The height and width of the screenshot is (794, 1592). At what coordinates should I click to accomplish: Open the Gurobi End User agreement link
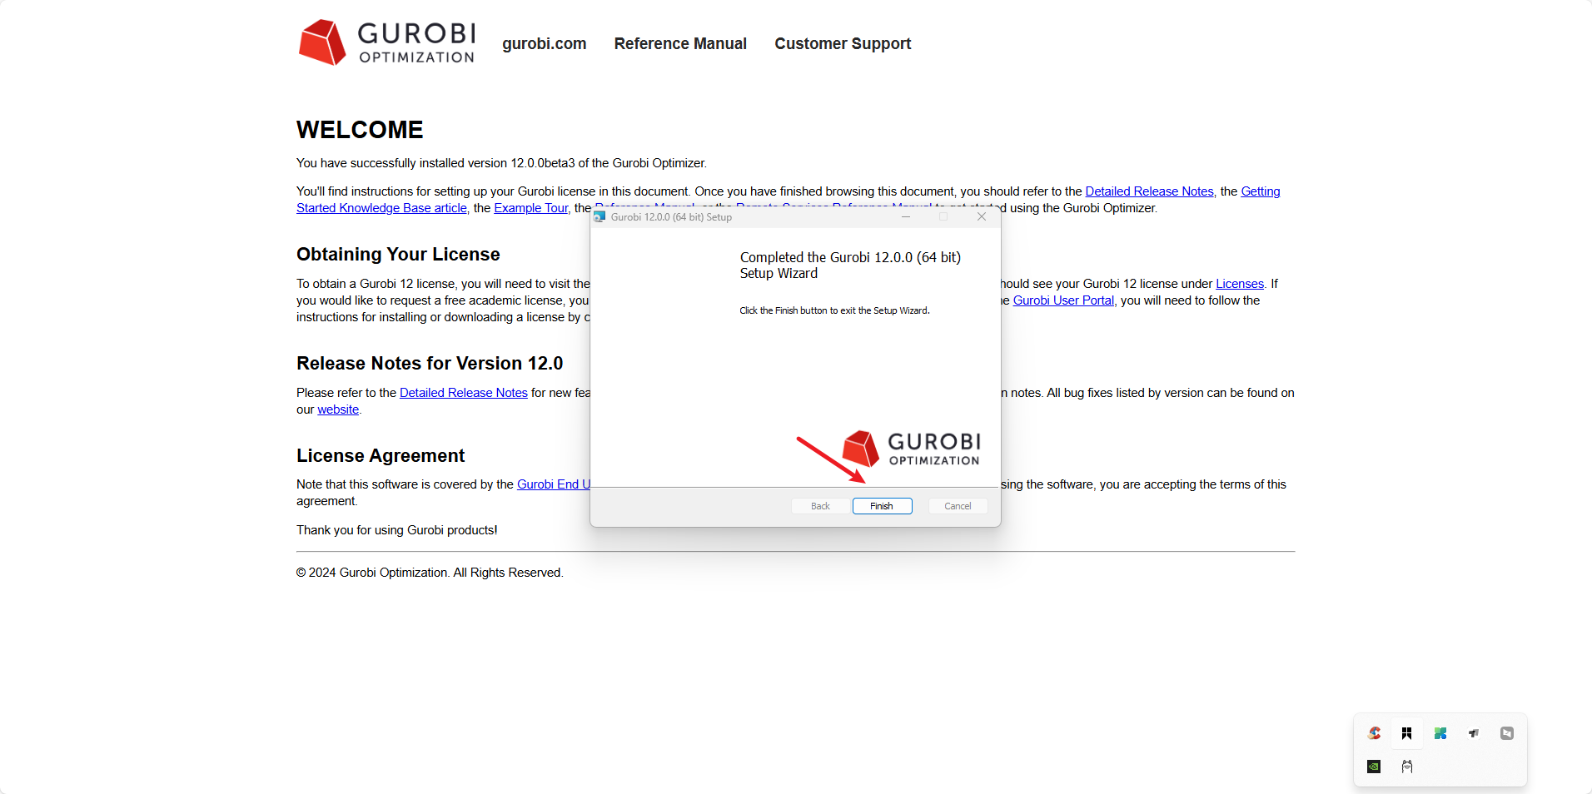click(554, 484)
